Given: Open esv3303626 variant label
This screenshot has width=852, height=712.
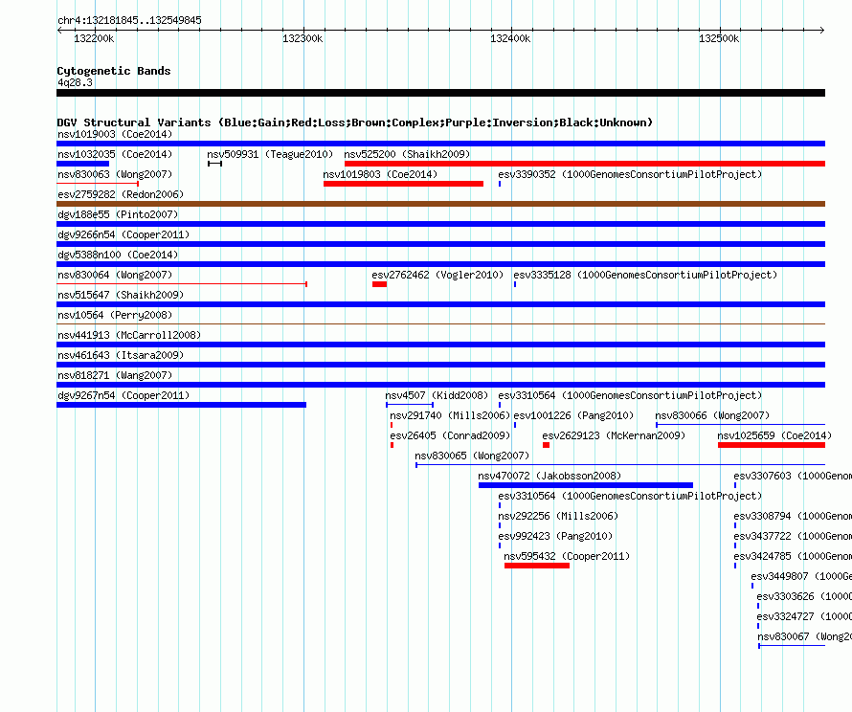Looking at the screenshot, I should [x=804, y=596].
